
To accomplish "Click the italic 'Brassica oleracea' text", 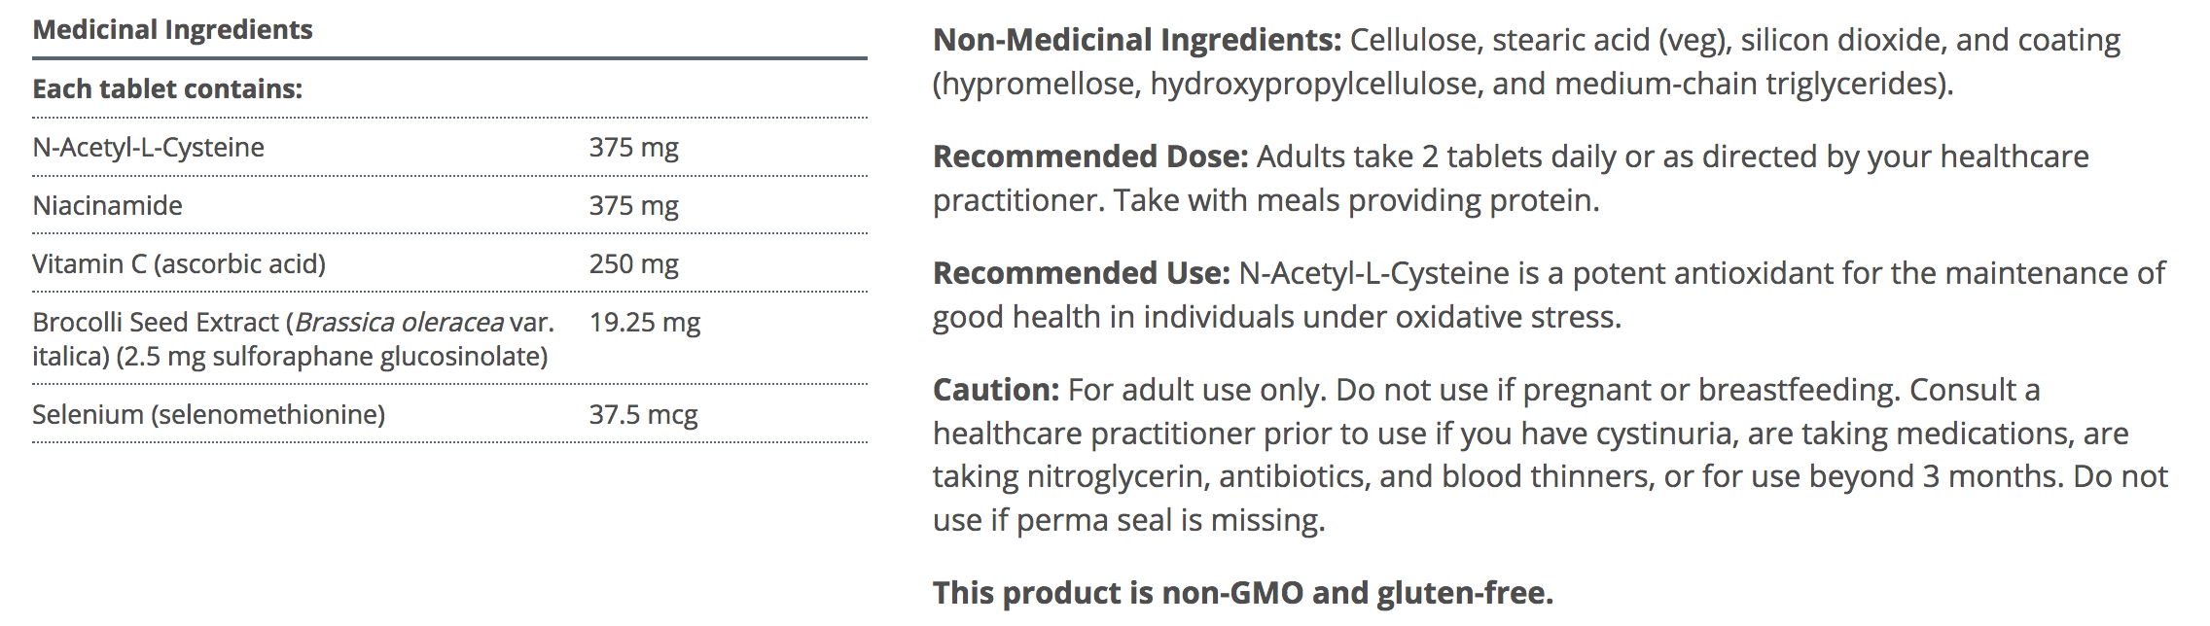I will [399, 323].
